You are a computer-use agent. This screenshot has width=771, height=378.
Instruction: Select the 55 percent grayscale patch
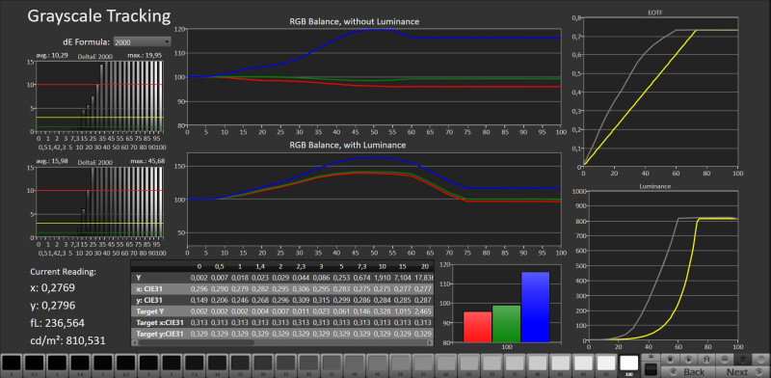[423, 365]
